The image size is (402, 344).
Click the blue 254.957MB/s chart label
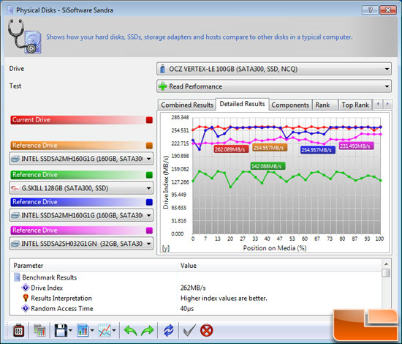coord(318,150)
